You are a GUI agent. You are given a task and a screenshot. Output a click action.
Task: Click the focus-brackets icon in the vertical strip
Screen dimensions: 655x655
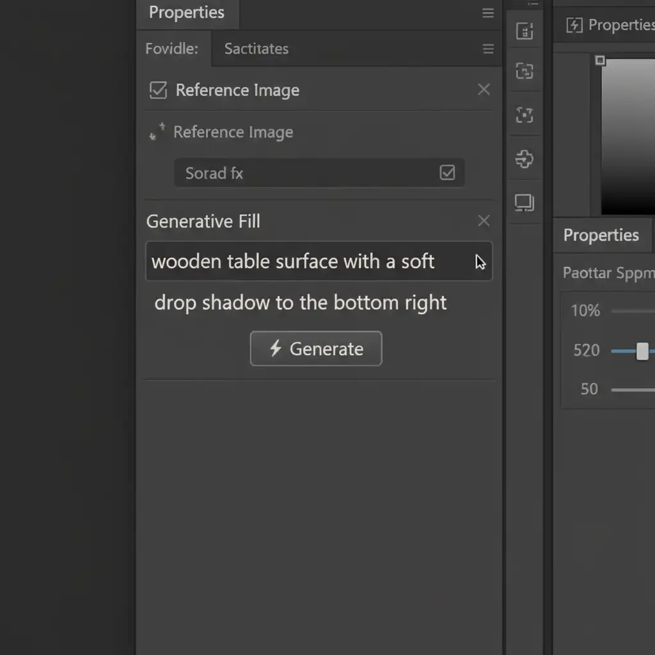[x=525, y=115]
